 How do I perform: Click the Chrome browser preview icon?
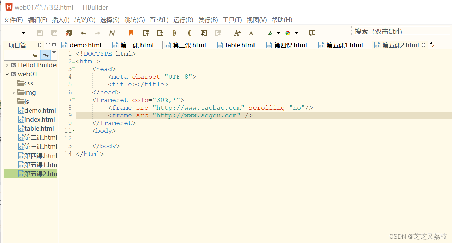[288, 33]
